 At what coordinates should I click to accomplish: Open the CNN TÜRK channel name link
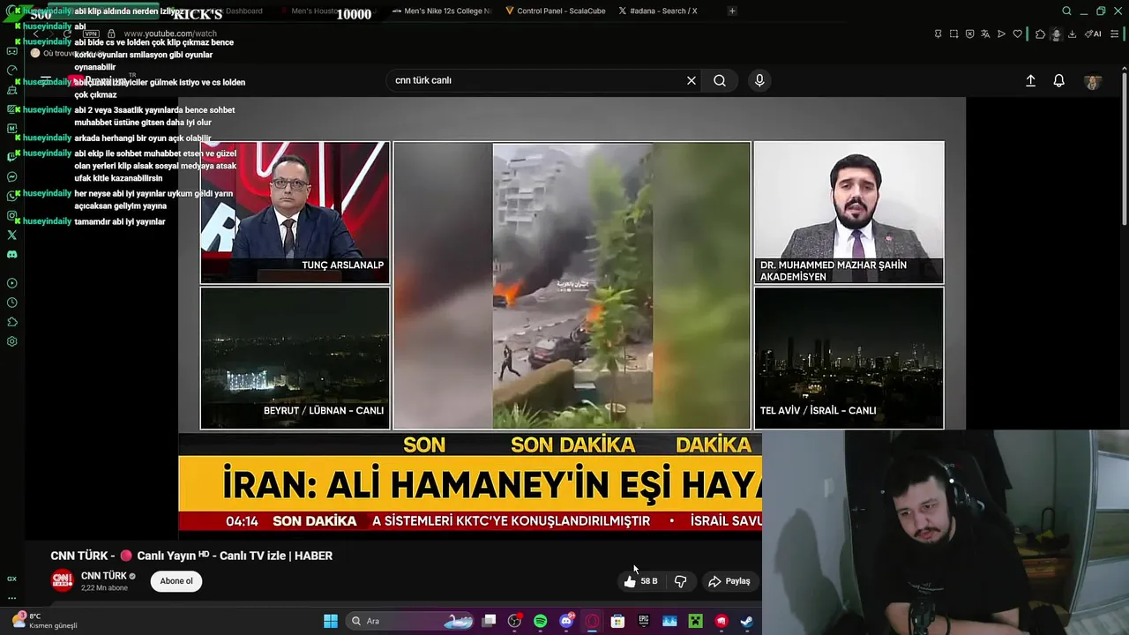click(104, 576)
